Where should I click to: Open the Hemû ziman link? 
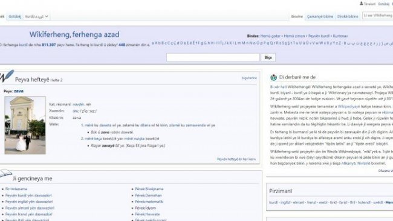tap(294, 36)
